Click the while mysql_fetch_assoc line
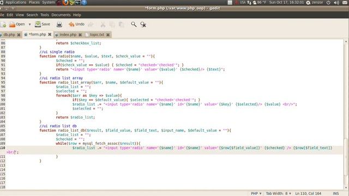The height and width of the screenshot is (196, 349). click(98, 144)
